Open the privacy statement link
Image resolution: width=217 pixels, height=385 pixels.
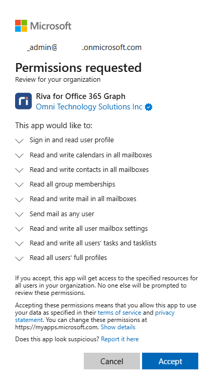coord(165,313)
